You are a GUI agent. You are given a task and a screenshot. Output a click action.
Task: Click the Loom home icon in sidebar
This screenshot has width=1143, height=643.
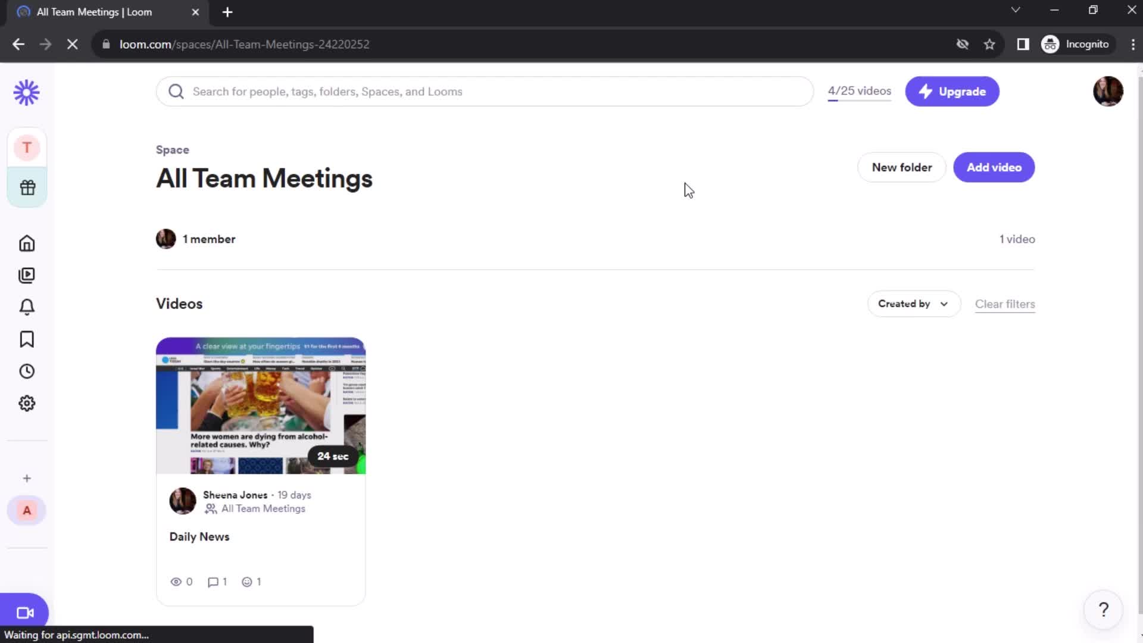coord(27,244)
